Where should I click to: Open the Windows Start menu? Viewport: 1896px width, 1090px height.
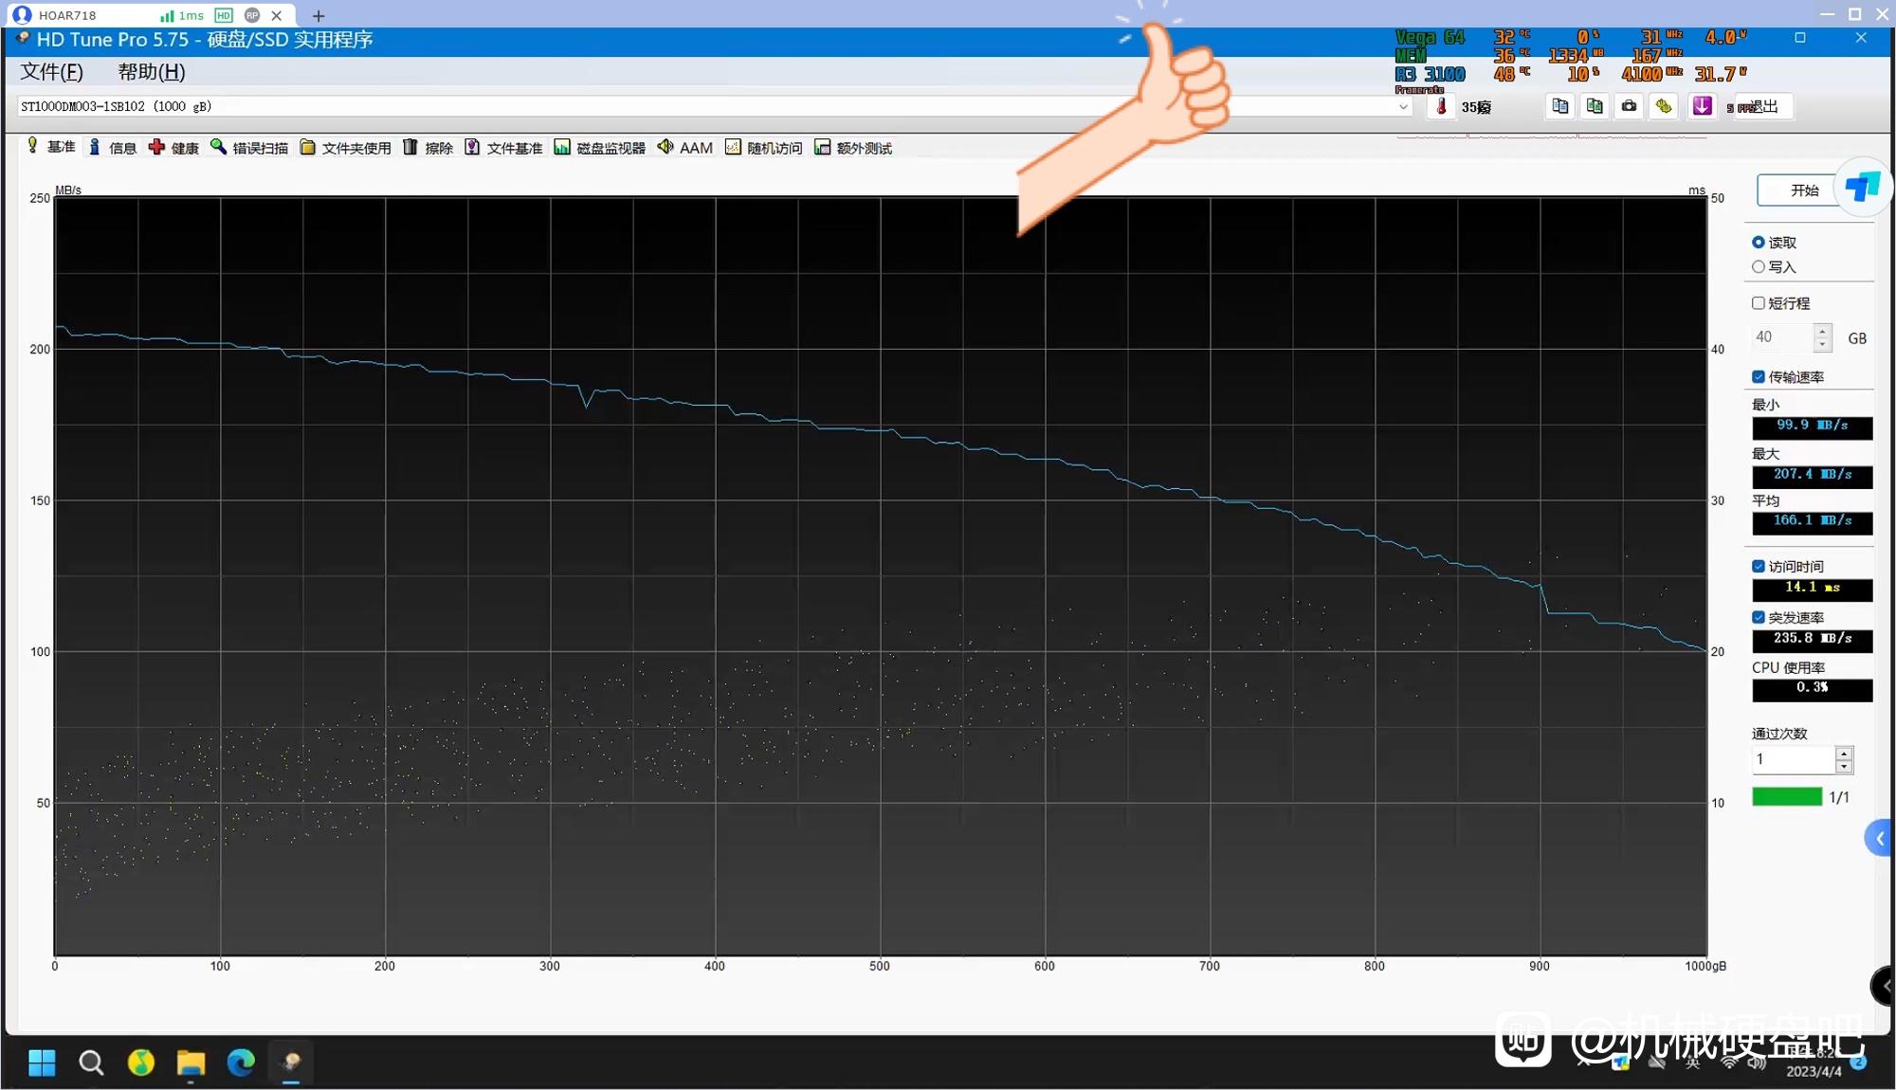tap(42, 1063)
